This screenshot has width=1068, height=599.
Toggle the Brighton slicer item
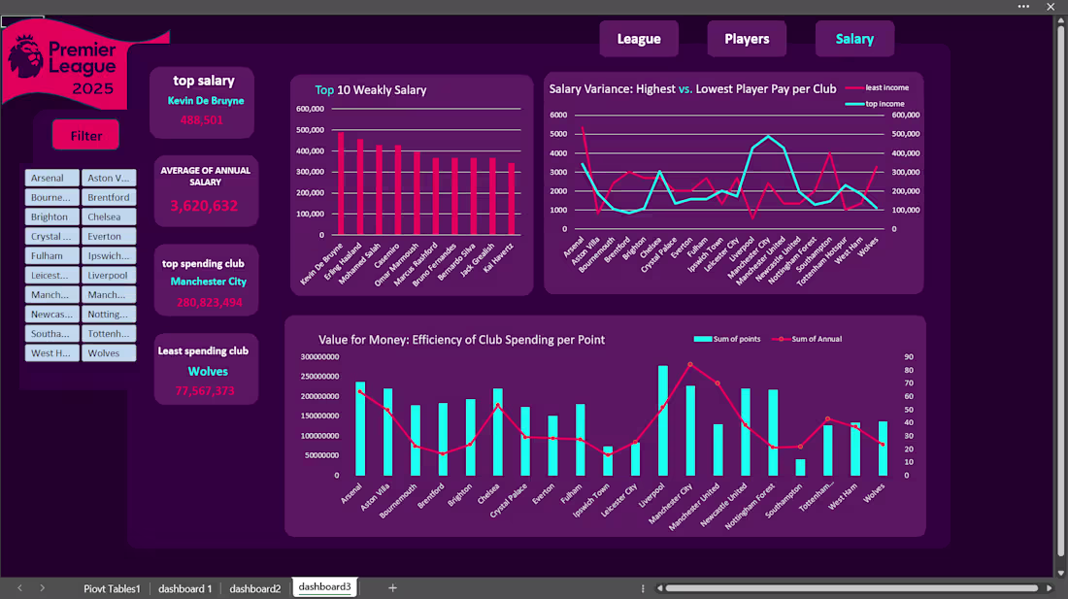click(52, 216)
